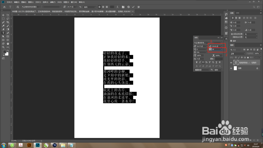Open the Filter menu

(53, 2)
